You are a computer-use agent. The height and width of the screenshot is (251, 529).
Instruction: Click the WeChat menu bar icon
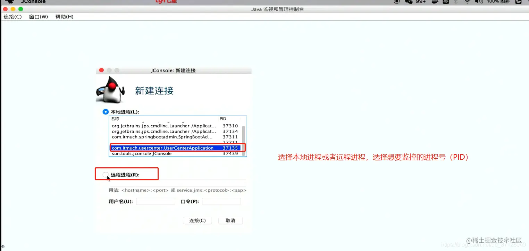point(409,2)
